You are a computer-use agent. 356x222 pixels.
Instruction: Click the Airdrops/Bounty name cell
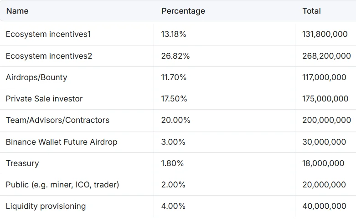36,77
